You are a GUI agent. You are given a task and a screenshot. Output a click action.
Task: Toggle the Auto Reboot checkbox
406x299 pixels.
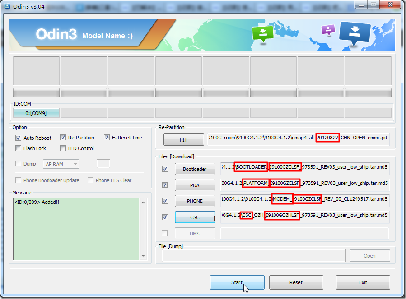pyautogui.click(x=18, y=138)
